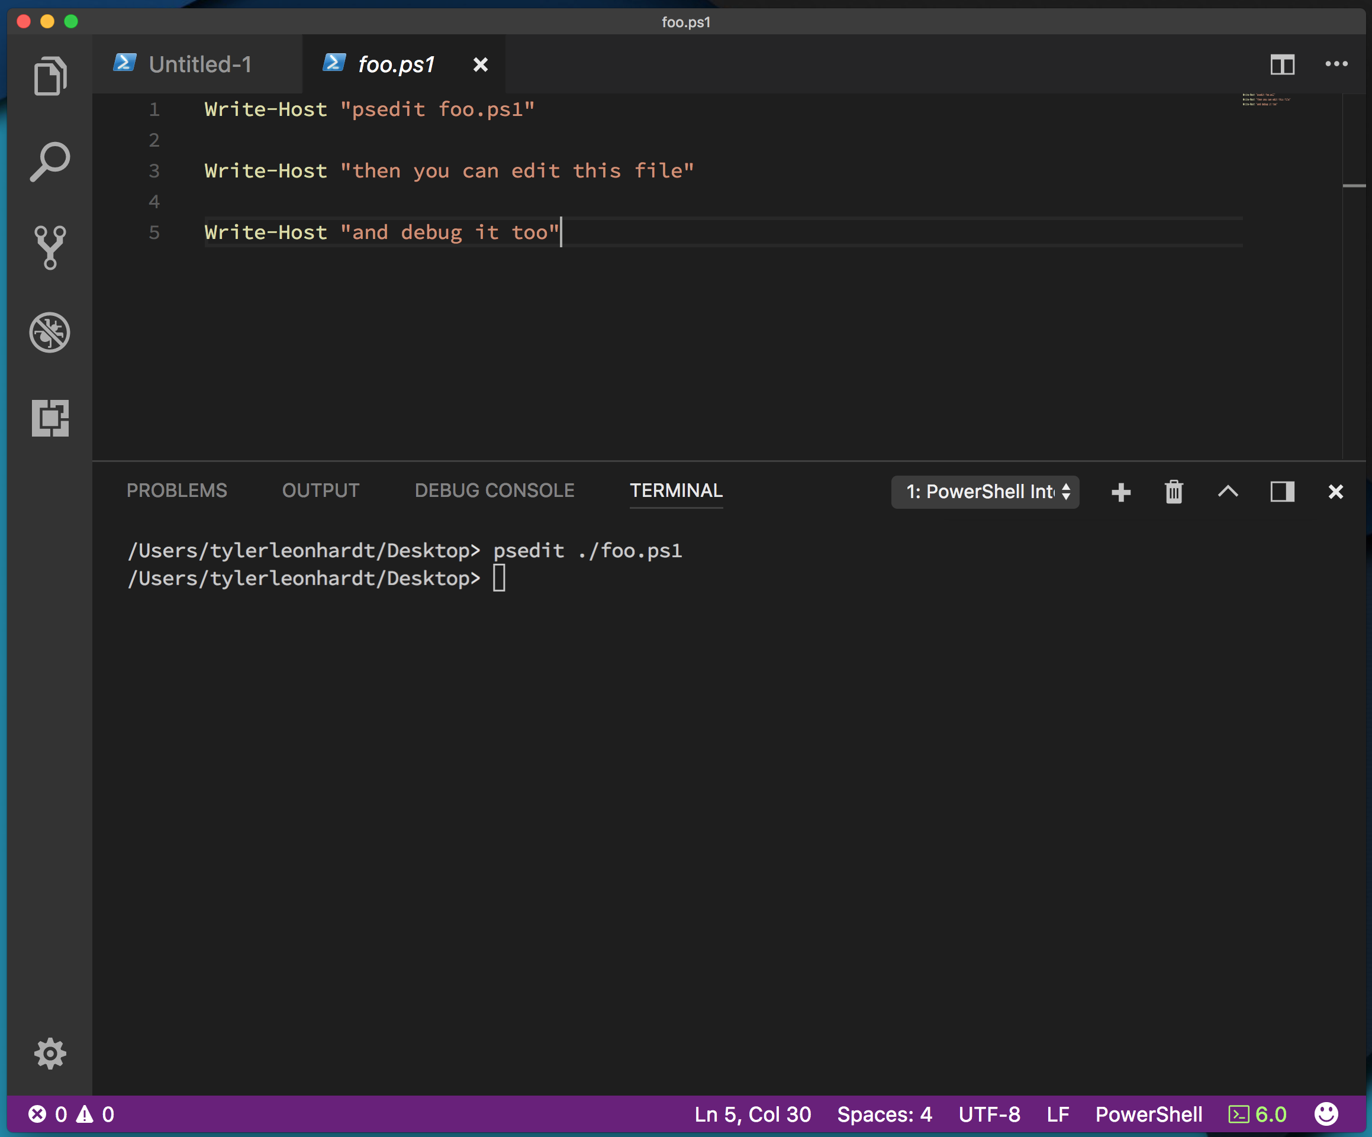The image size is (1372, 1137).
Task: Click the Settings gear icon
Action: [49, 1052]
